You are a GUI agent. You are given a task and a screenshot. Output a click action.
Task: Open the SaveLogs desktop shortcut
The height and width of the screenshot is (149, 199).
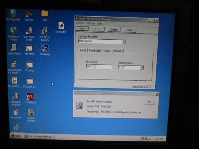[45, 50]
